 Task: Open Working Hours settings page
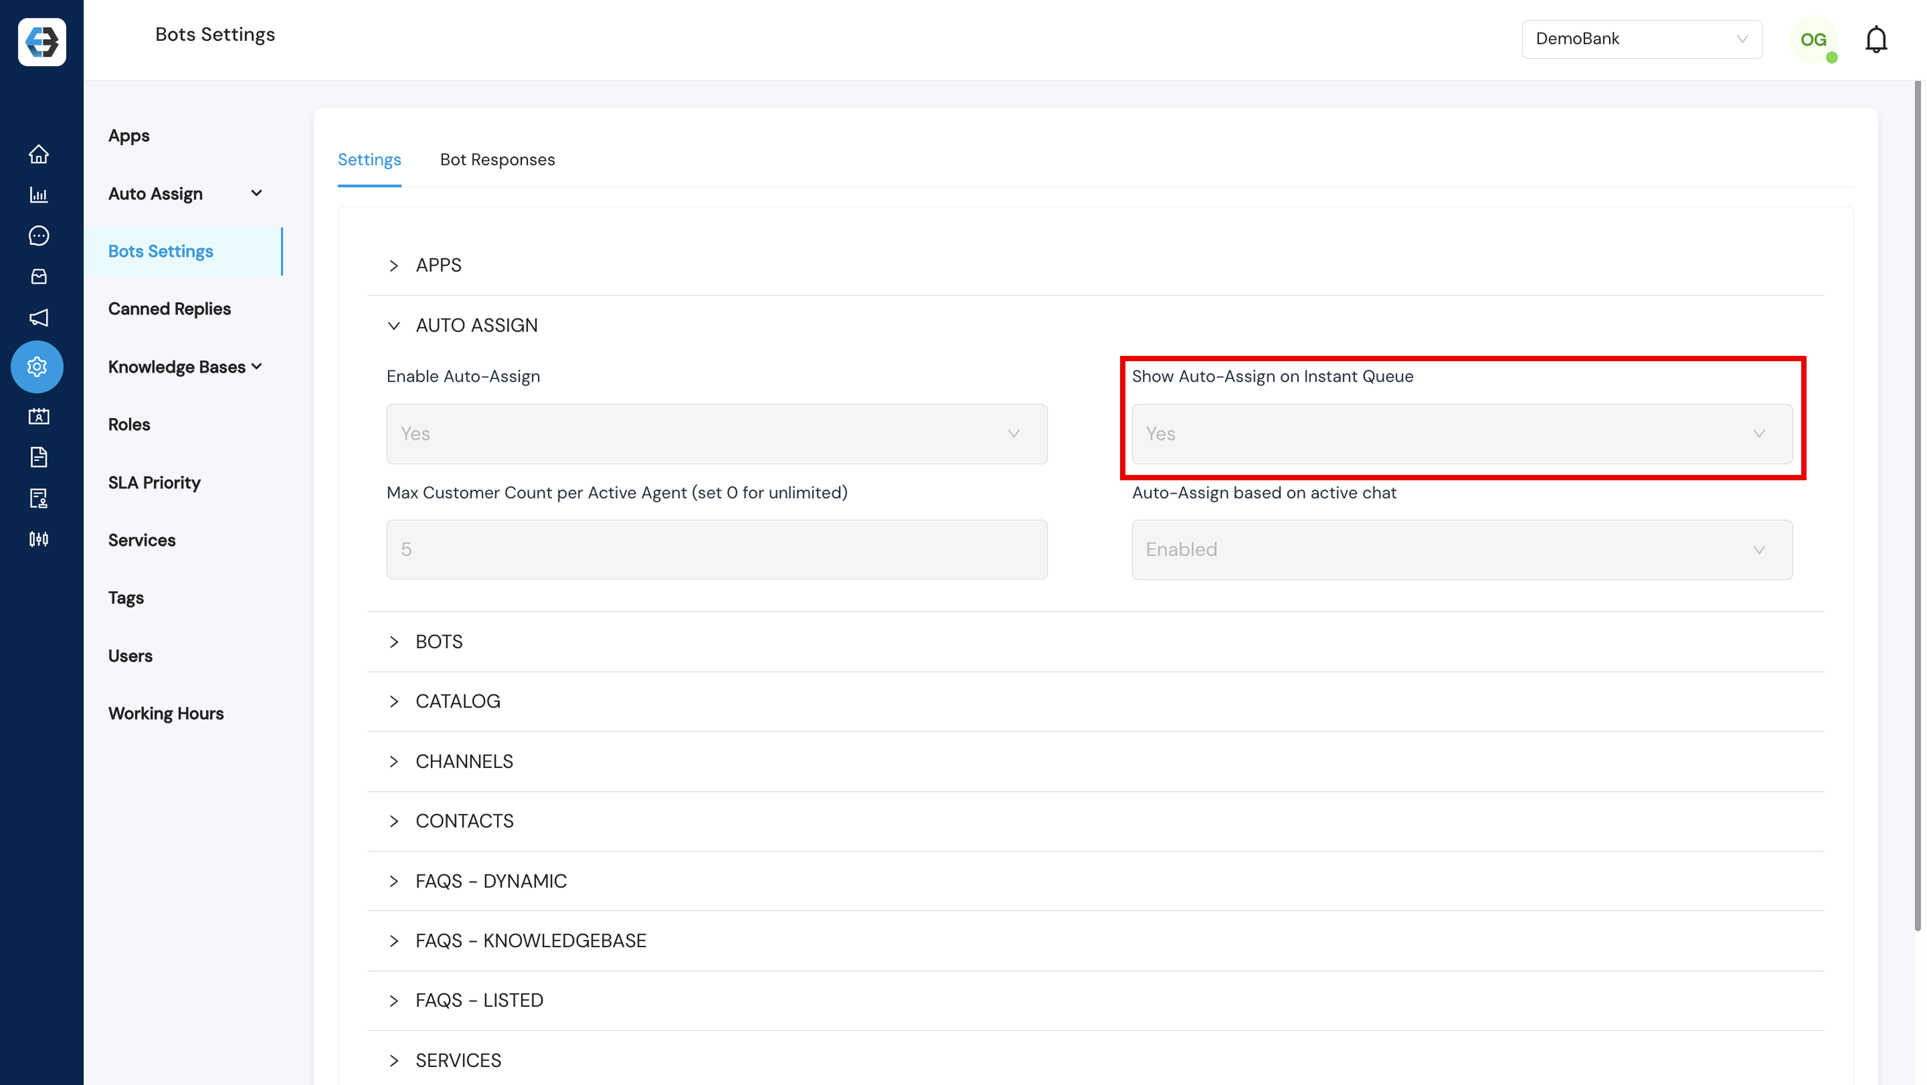(x=166, y=713)
